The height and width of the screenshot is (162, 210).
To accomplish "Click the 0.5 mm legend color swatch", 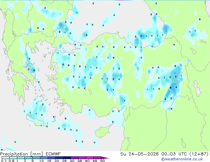I will (13, 158).
